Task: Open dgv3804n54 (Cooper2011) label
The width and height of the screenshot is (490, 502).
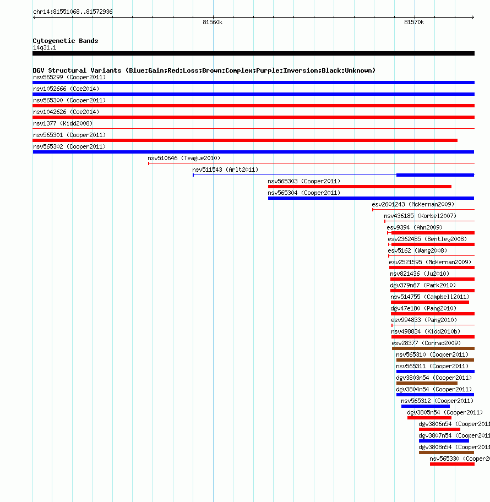Action: coord(434,389)
